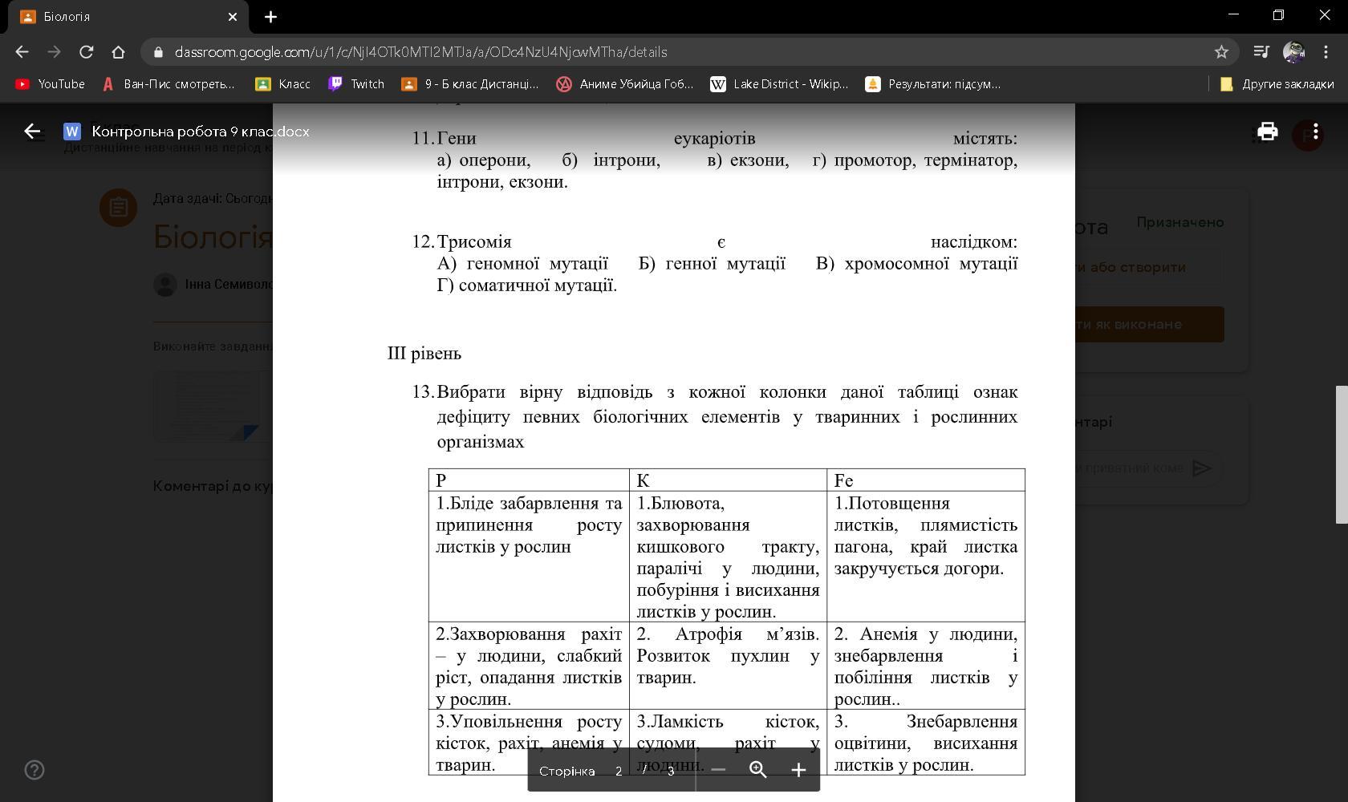
Task: Click cell 1.Потовщення листків, плямистість пагона
Action: tap(926, 556)
